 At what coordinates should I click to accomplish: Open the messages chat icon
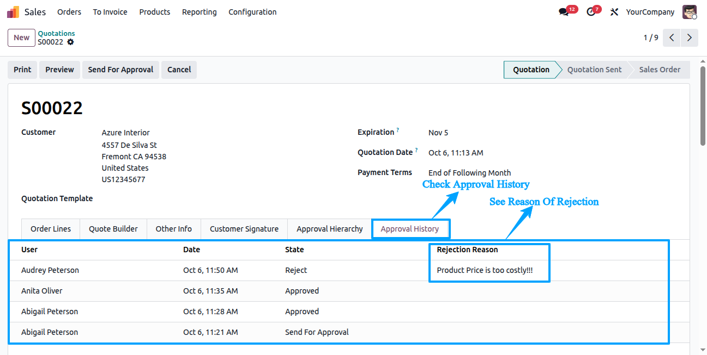pos(564,12)
